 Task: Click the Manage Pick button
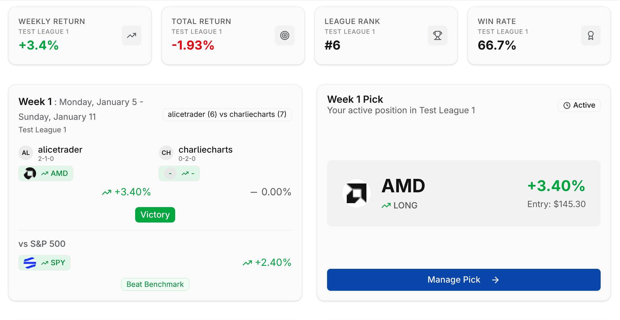[x=464, y=280]
